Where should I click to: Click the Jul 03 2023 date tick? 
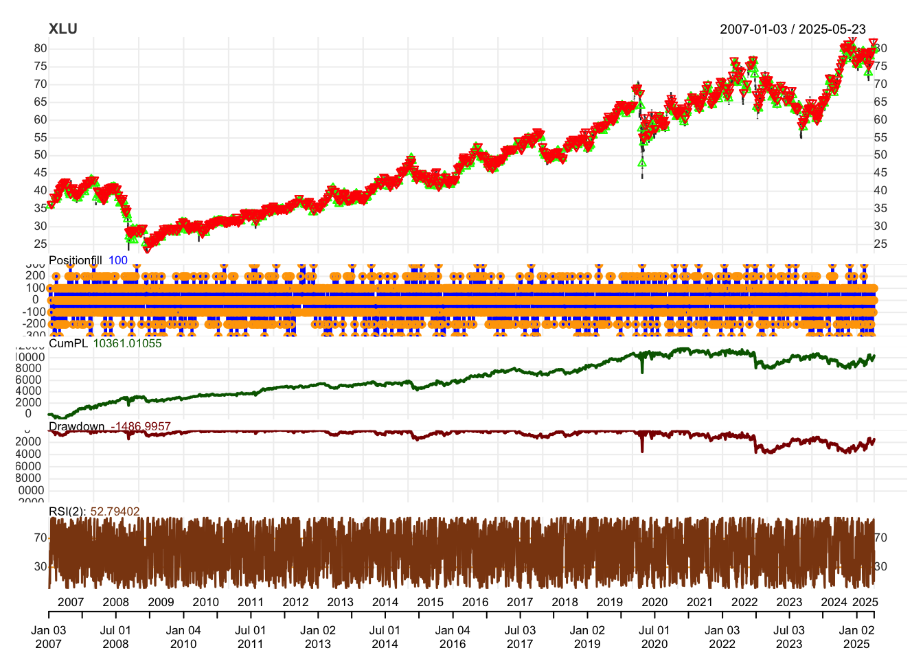tap(789, 637)
